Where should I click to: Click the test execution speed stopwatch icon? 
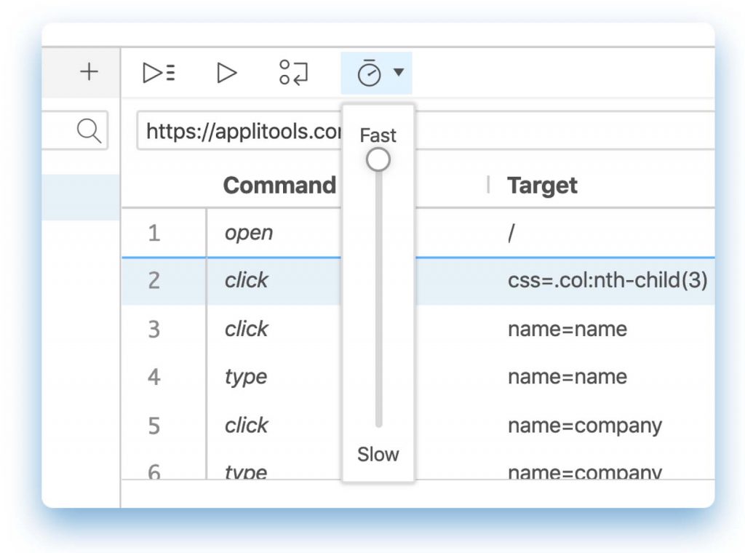369,73
